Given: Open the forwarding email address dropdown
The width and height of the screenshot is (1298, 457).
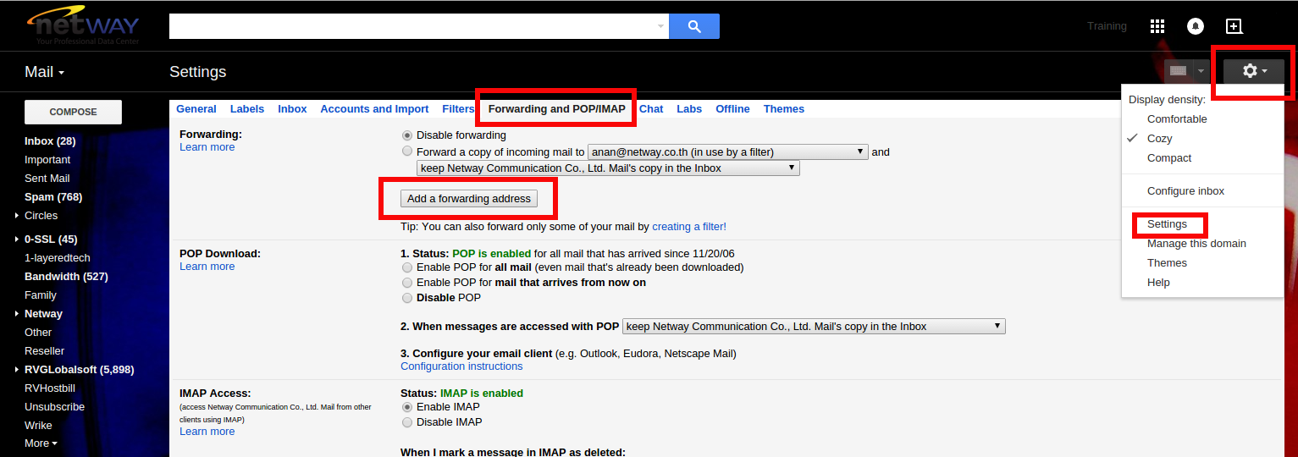Looking at the screenshot, I should click(728, 152).
